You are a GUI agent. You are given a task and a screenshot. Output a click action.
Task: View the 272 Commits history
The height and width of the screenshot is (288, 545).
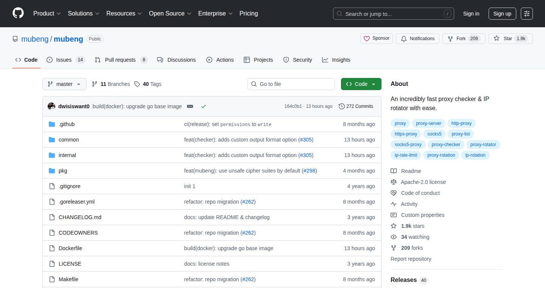click(356, 106)
